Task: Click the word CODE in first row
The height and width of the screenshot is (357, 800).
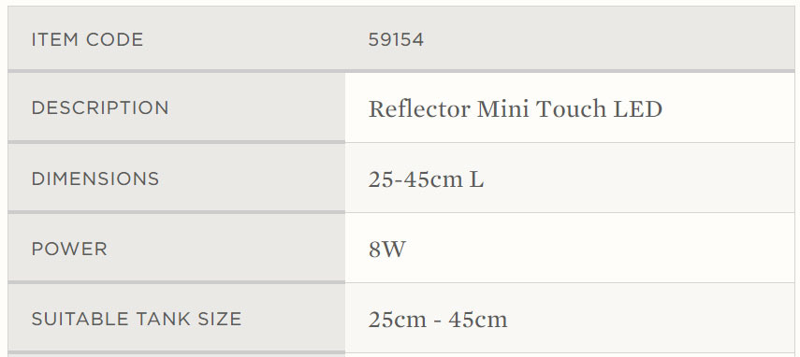Action: coord(115,40)
